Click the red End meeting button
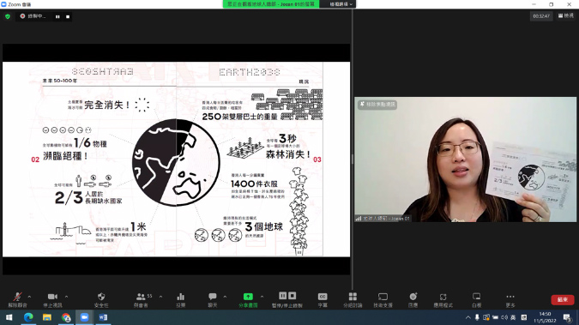The image size is (579, 325). coord(563,299)
